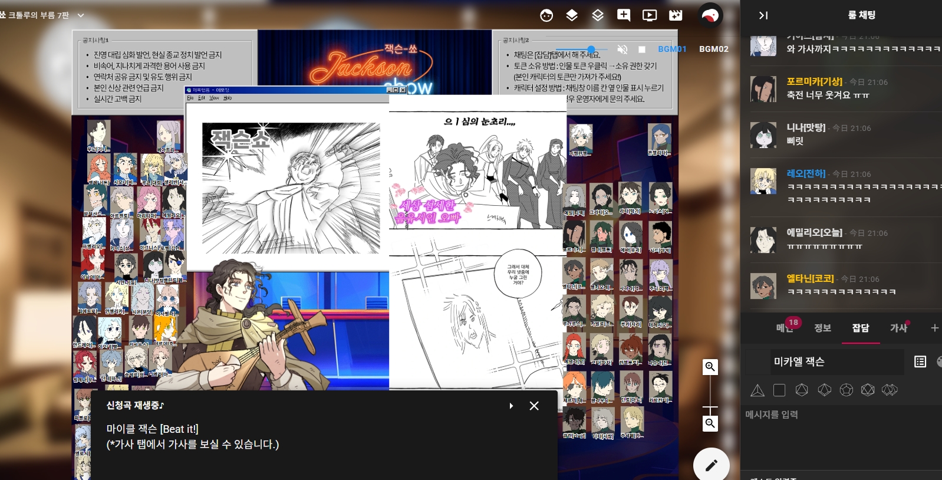Roll the D100 double dice icon
The height and width of the screenshot is (480, 942).
point(890,390)
